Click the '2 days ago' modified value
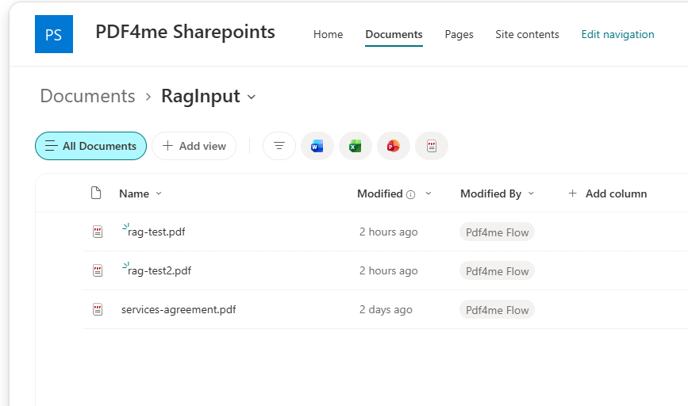This screenshot has height=406, width=688. [x=386, y=309]
